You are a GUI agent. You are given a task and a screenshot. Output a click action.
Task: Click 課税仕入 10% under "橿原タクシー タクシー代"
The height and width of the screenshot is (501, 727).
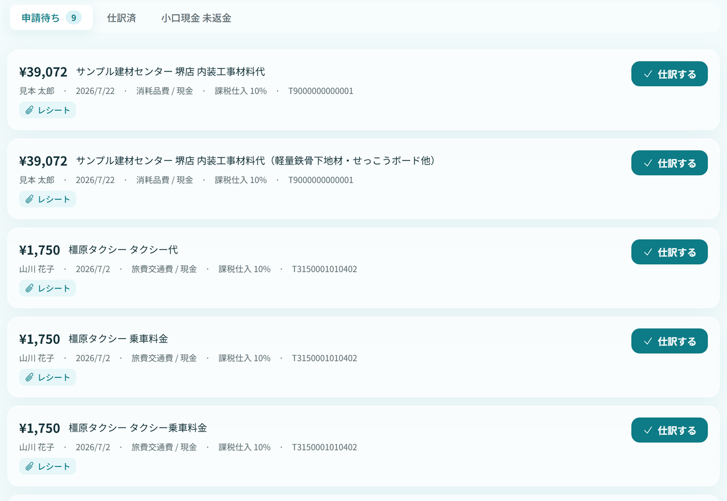pyautogui.click(x=245, y=269)
